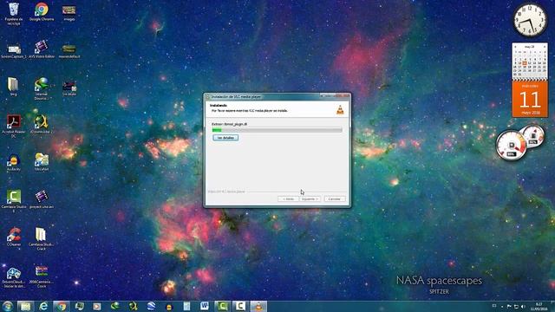
Task: Switch to green Camtasia Studio taskbar icon
Action: [223, 306]
